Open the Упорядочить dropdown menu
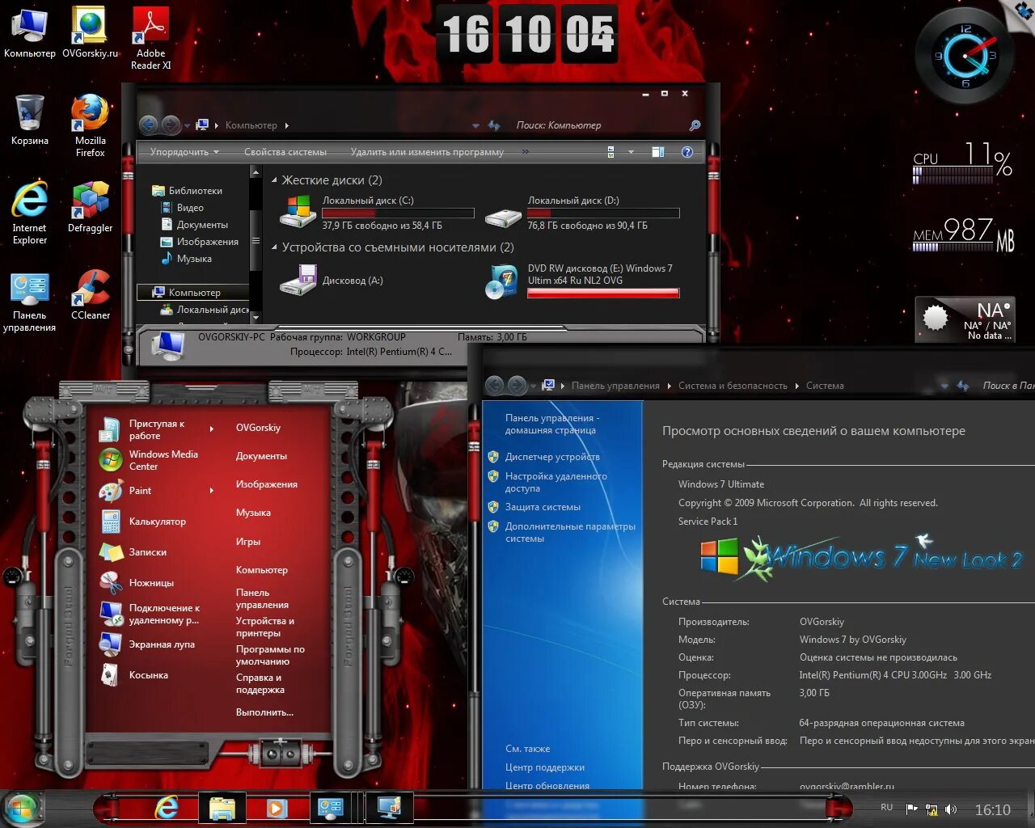1035x828 pixels. (184, 152)
